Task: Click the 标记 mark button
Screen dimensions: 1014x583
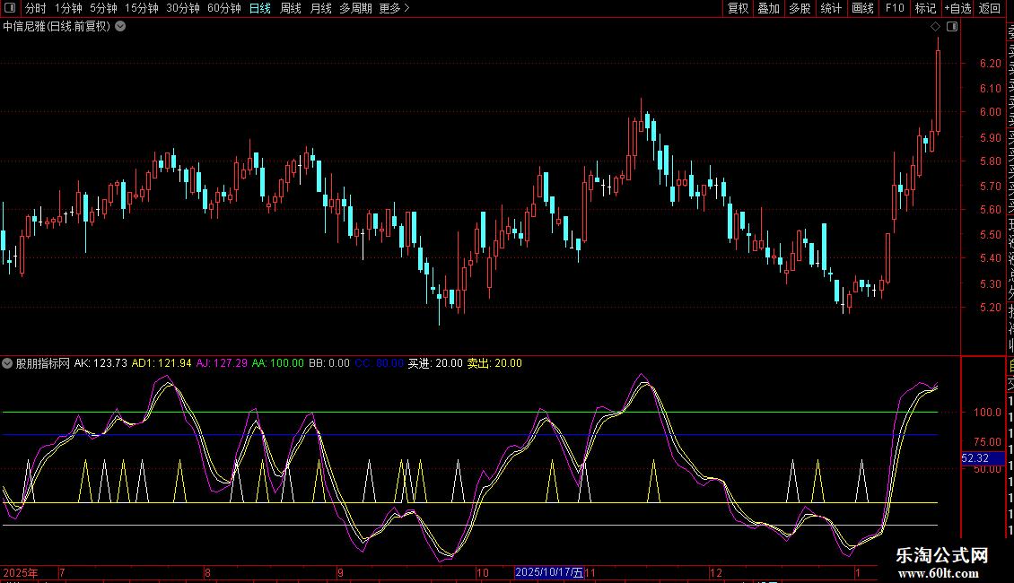Action: point(925,8)
